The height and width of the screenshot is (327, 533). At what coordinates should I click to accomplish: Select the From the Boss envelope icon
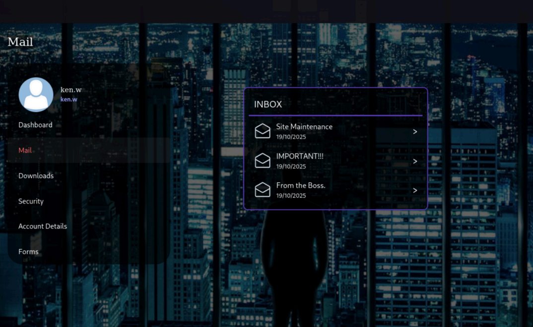point(263,190)
